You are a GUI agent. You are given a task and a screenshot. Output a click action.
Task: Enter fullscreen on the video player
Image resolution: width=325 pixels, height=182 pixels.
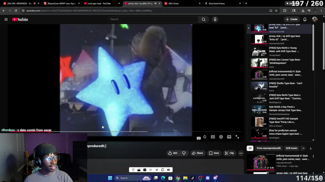[x=237, y=137]
